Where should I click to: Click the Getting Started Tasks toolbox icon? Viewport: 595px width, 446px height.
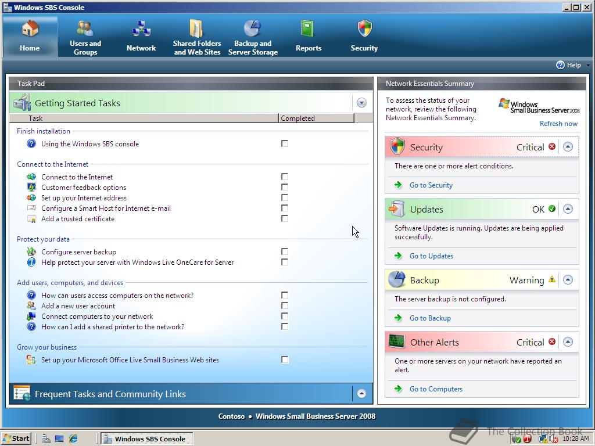point(22,102)
